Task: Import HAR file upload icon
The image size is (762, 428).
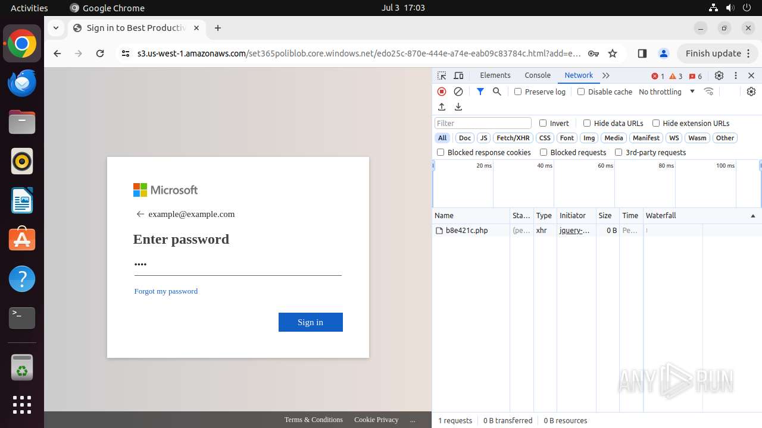Action: click(442, 107)
